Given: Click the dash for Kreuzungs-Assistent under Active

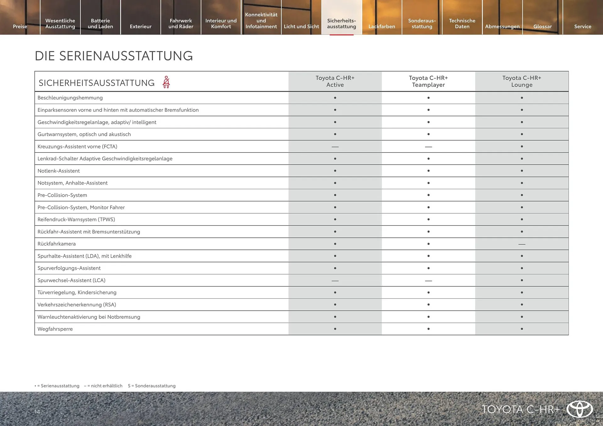Looking at the screenshot, I should tap(335, 146).
